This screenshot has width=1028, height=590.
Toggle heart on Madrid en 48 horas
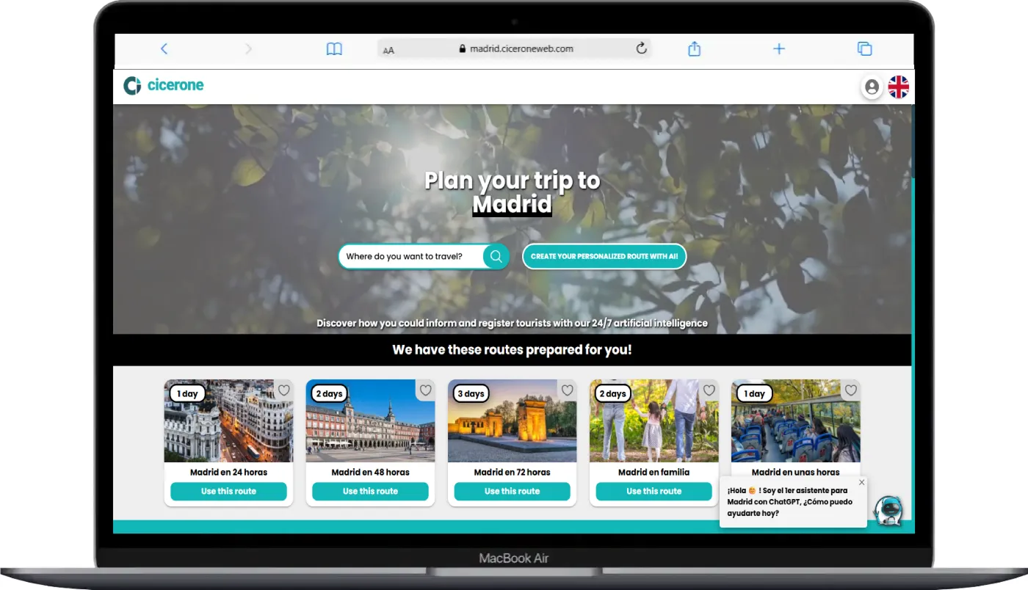pos(425,390)
